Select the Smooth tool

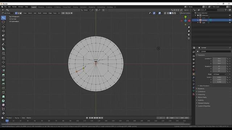click(x=3, y=105)
